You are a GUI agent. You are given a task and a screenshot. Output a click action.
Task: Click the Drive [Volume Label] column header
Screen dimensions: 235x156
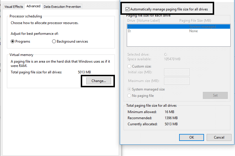coord(144,21)
